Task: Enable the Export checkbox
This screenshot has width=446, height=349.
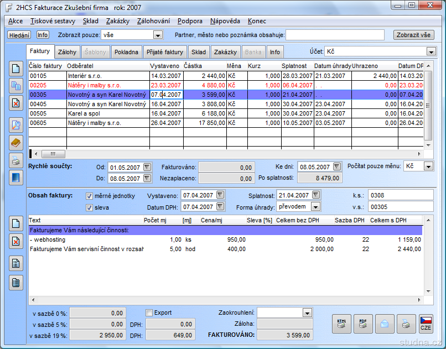Action: [149, 312]
